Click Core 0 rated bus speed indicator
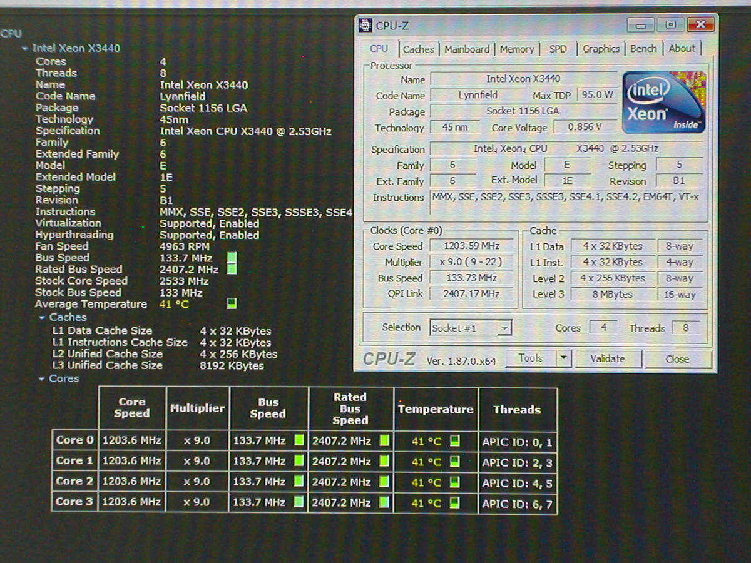 pos(384,440)
